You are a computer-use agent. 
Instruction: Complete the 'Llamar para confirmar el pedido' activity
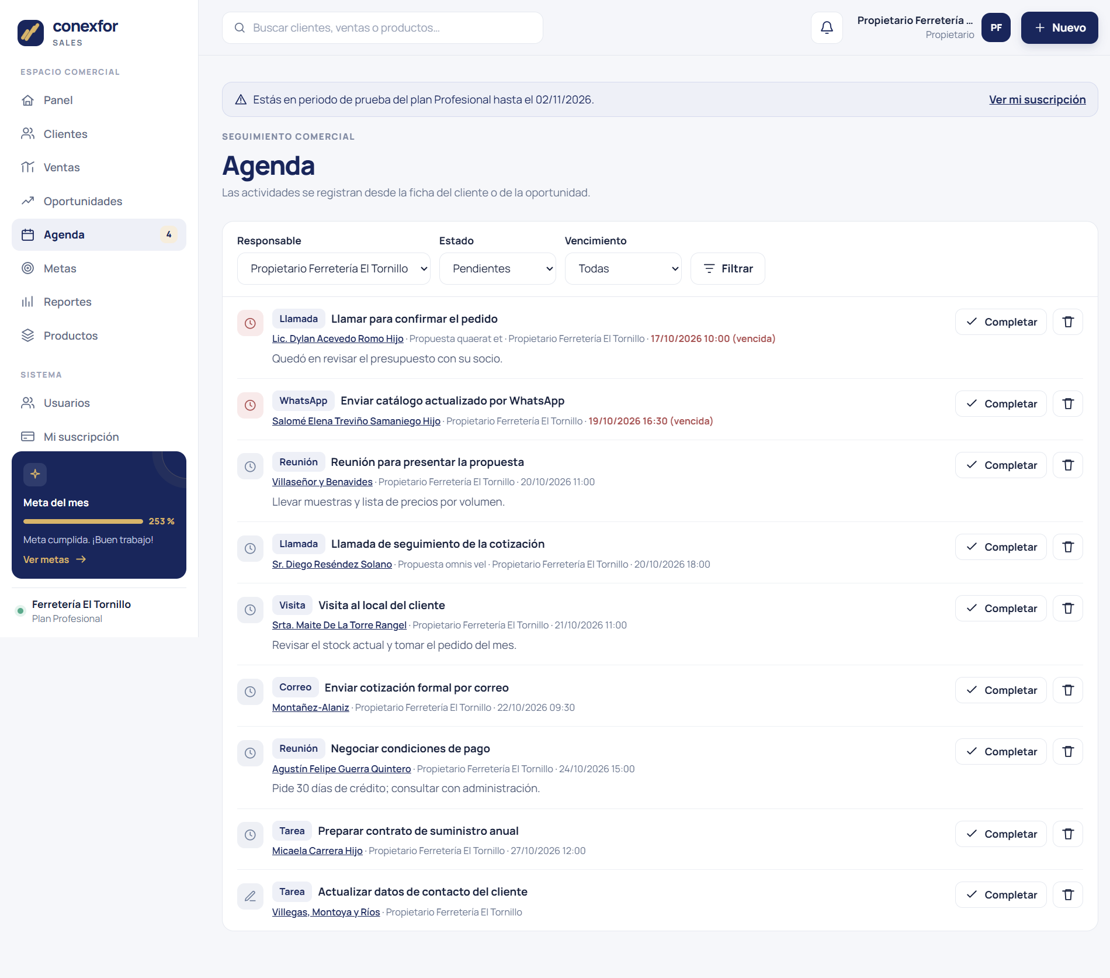[1001, 322]
